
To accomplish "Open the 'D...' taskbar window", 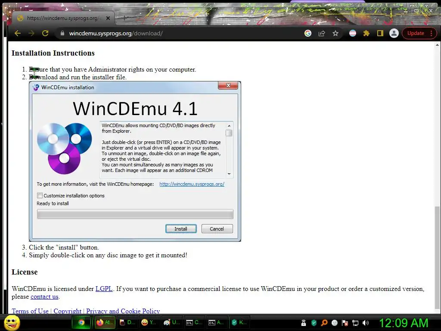I will click(x=127, y=322).
